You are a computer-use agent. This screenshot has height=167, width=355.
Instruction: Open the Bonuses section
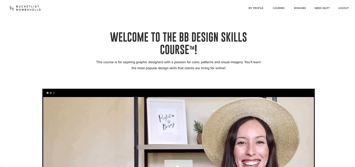300,8
